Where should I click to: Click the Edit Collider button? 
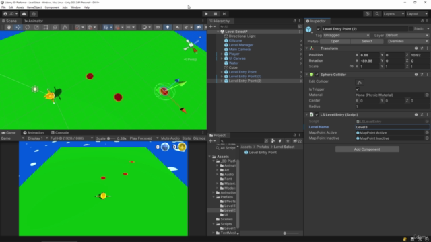click(359, 82)
